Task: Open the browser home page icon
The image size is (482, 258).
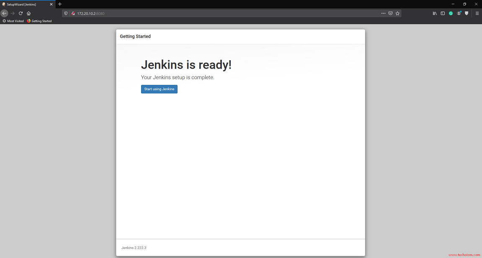Action: tap(28, 13)
